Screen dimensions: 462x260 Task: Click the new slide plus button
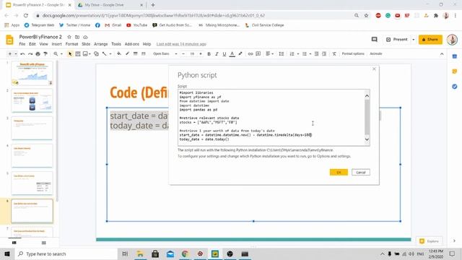(9, 54)
